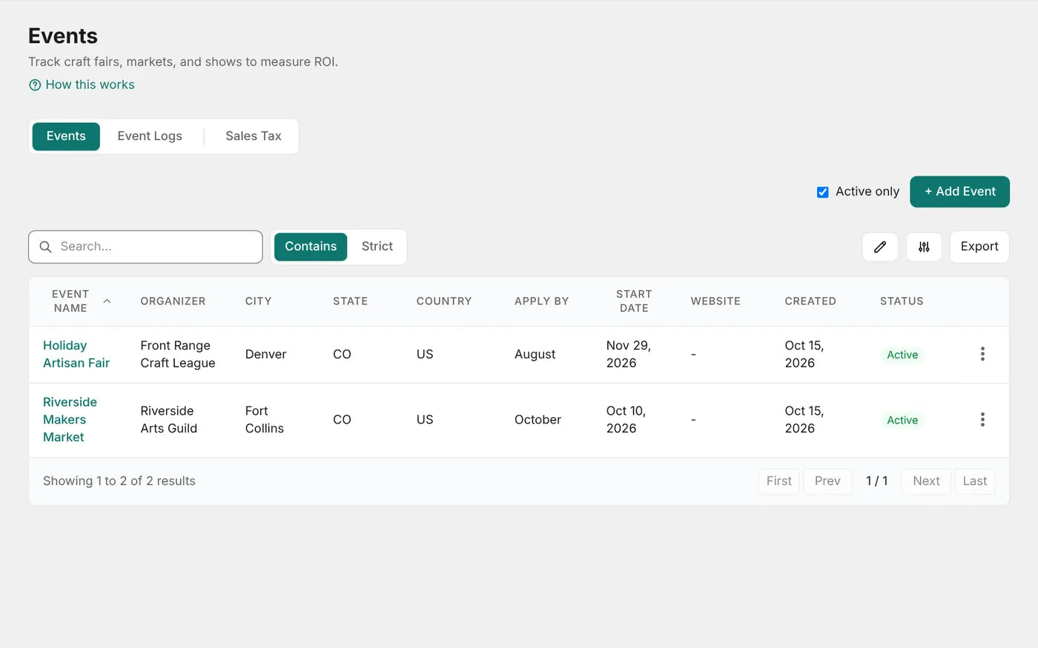Click the Denver city cell
This screenshot has height=648, width=1038.
(265, 354)
